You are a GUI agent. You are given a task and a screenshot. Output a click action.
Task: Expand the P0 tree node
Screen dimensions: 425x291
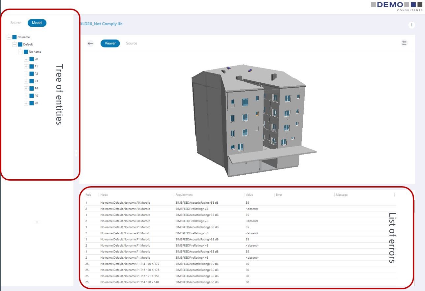coord(26,59)
